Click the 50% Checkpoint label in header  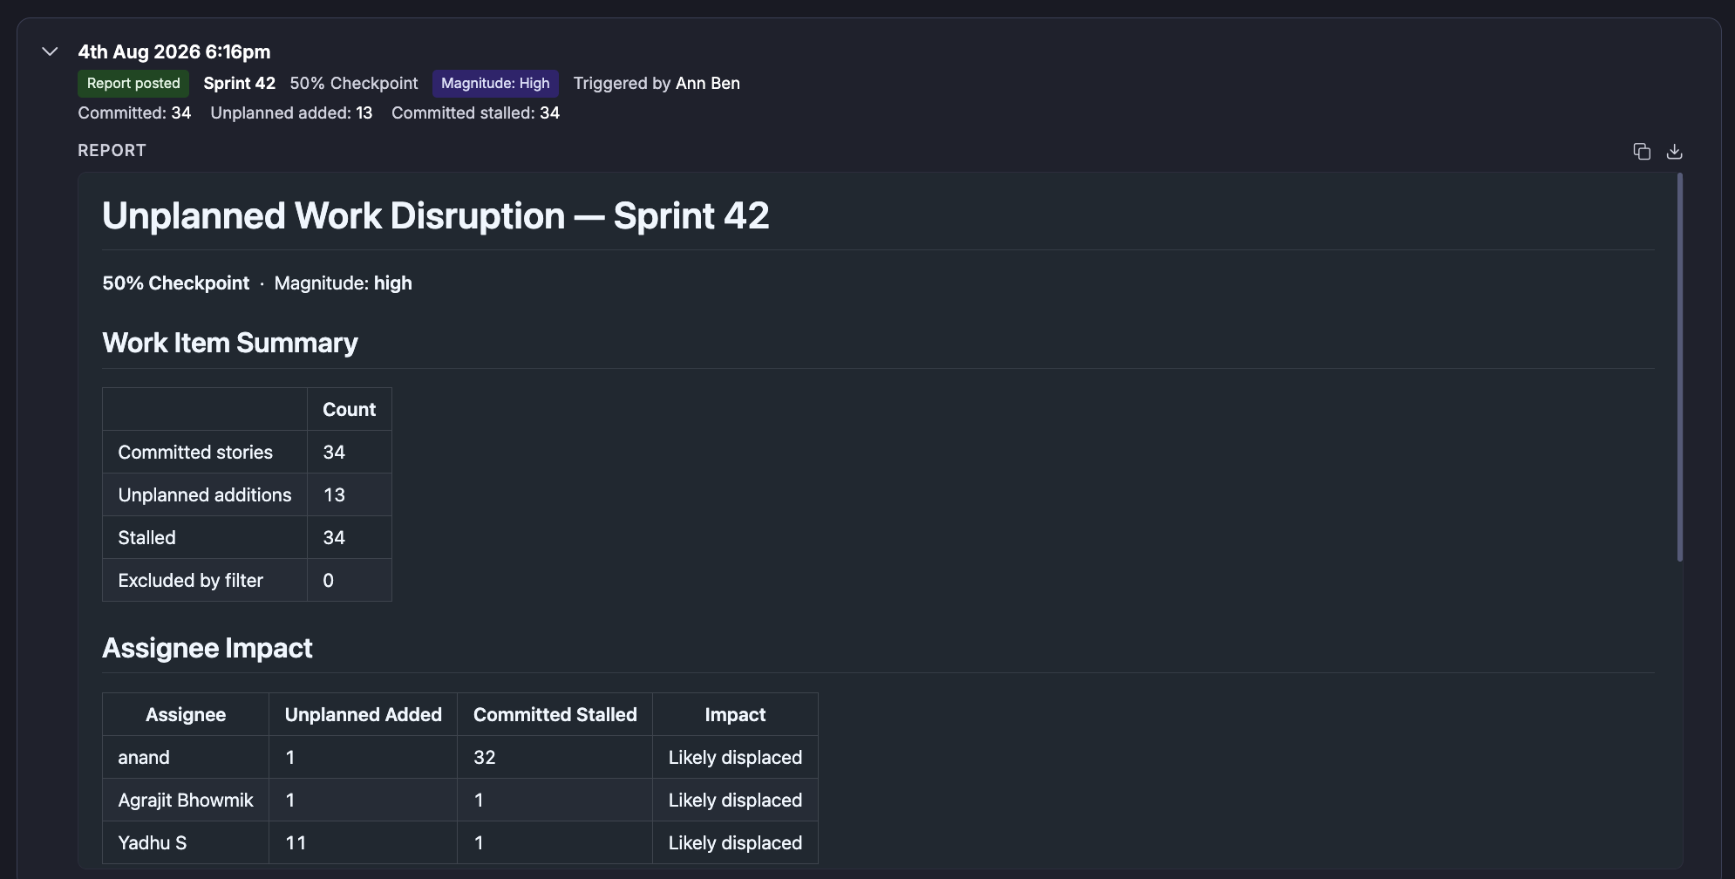354,83
